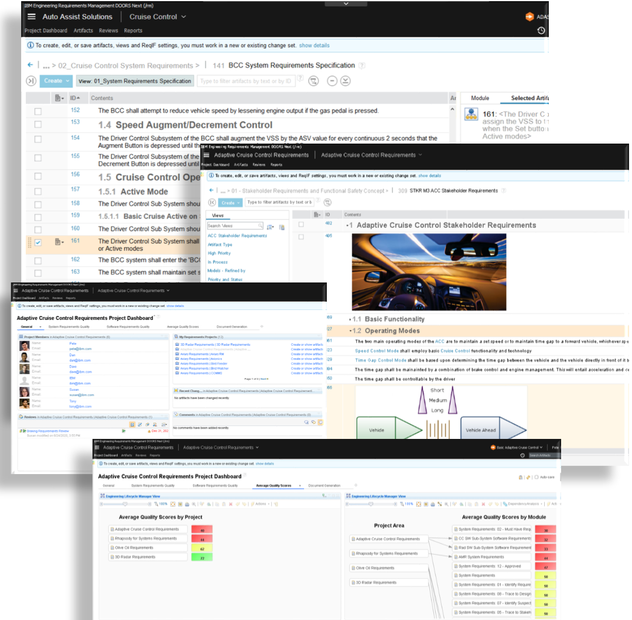This screenshot has height=620, width=632.
Task: Open row menu dropdown for artifact 161
Action: (x=59, y=242)
